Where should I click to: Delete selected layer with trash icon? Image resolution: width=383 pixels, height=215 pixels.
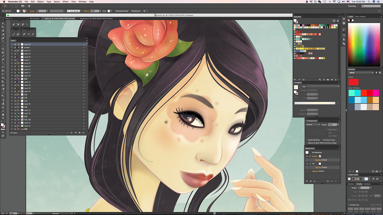tap(83, 133)
